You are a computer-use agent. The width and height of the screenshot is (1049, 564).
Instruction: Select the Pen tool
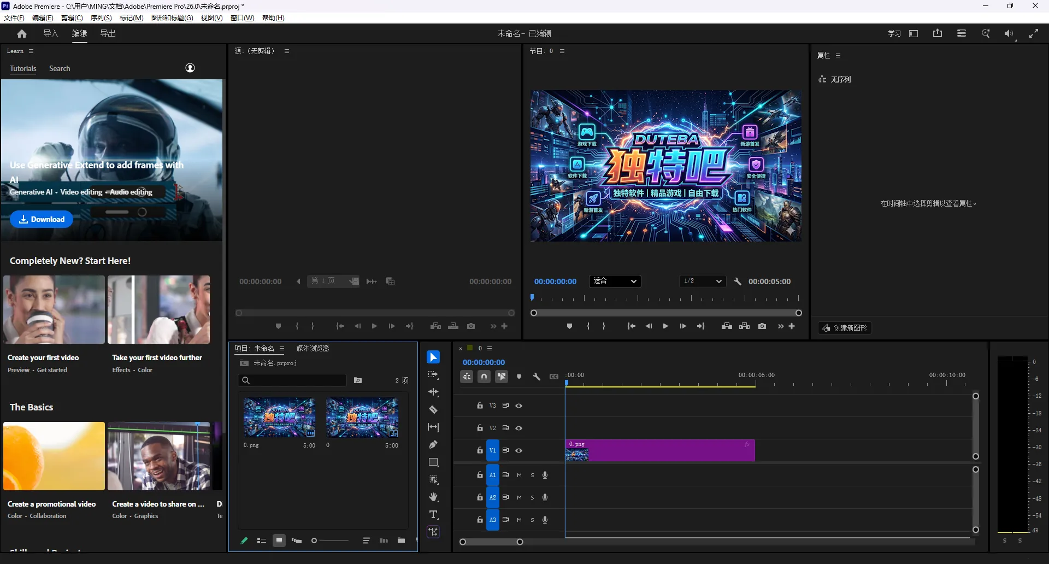[433, 445]
